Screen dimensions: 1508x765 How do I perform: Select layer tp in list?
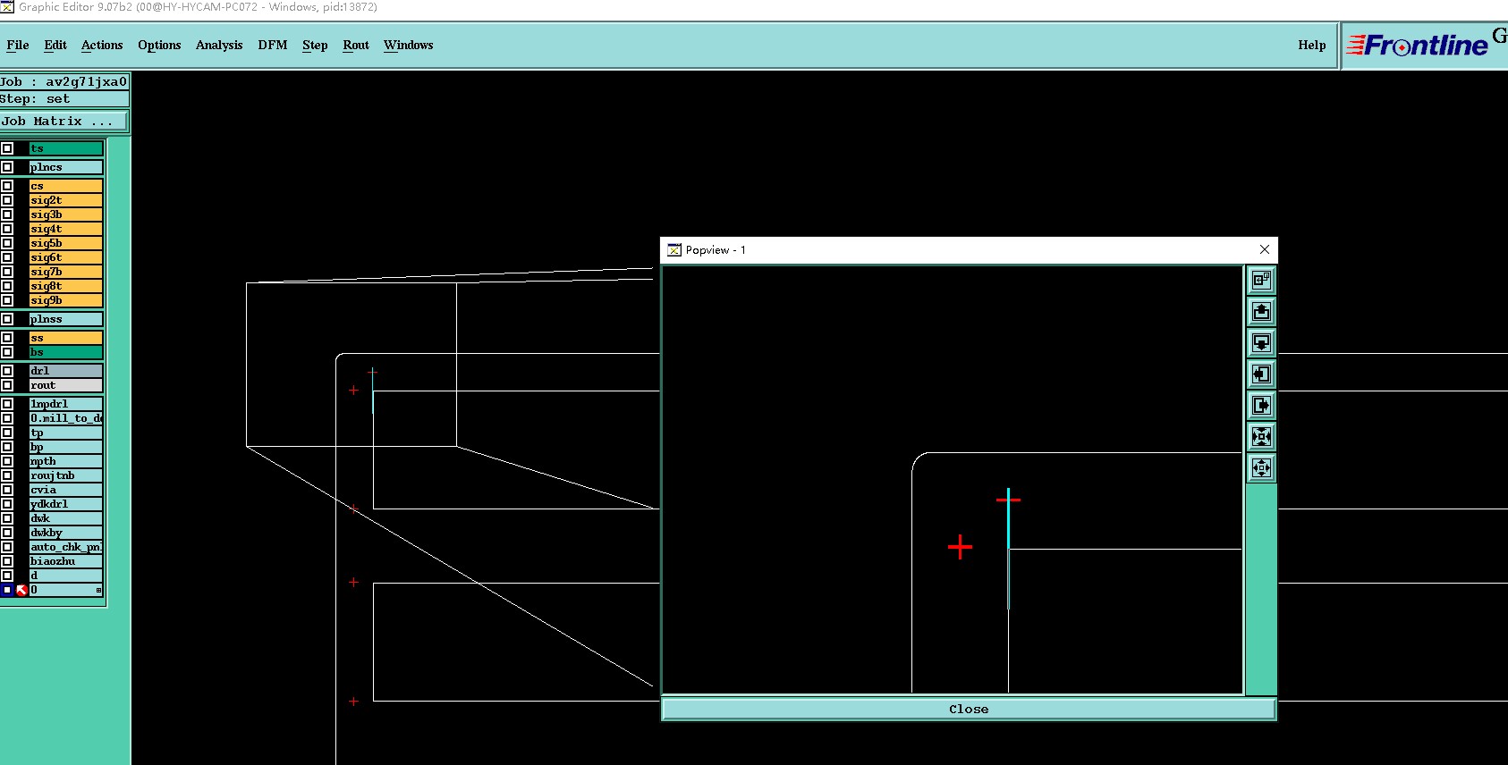point(66,433)
